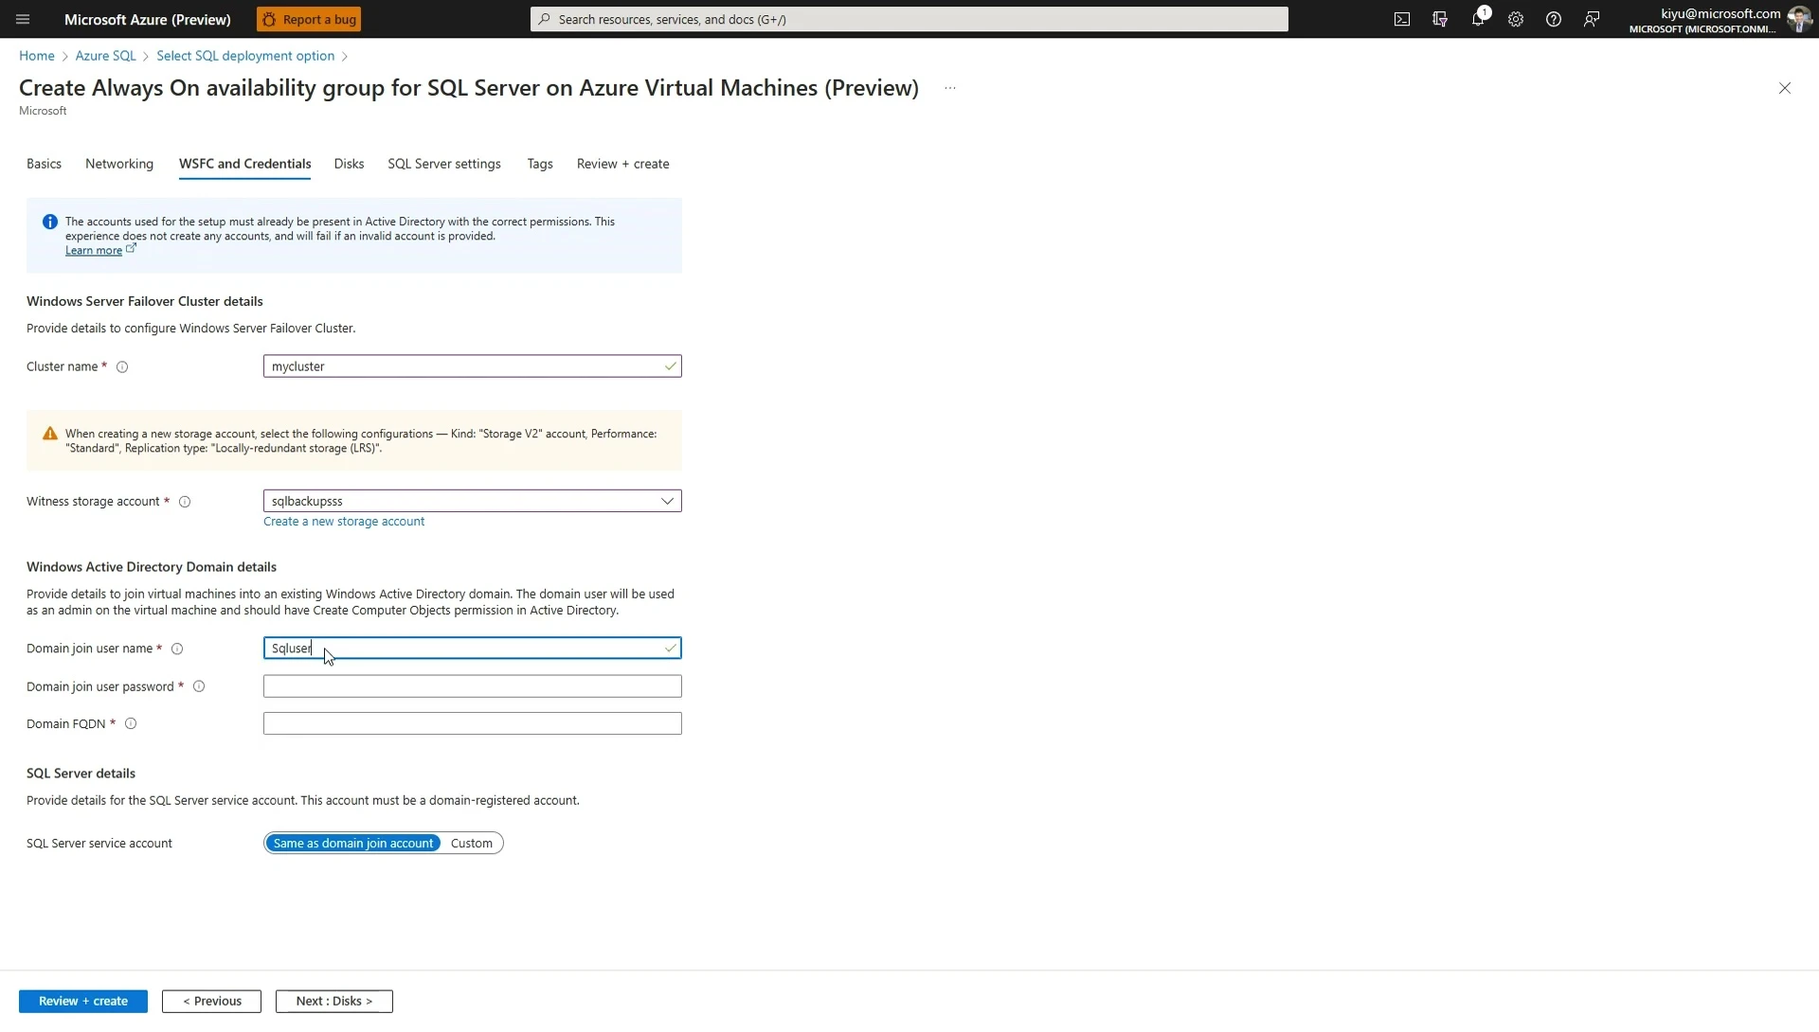Viewport: 1819px width, 1032px height.
Task: Go to the Azure SQL breadcrumb
Action: pyautogui.click(x=105, y=56)
